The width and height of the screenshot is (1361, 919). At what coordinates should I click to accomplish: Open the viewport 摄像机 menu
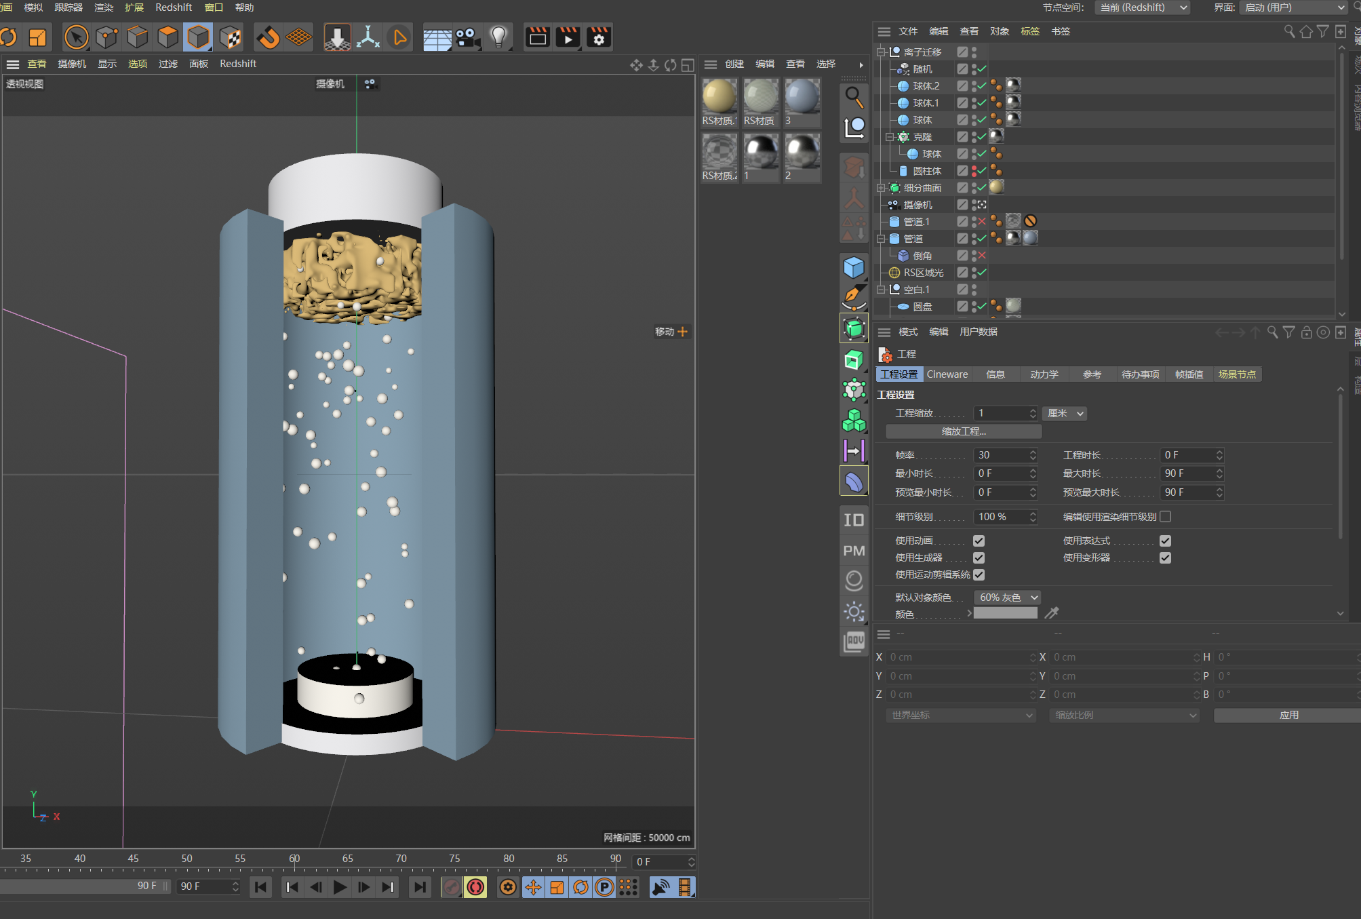coord(72,64)
